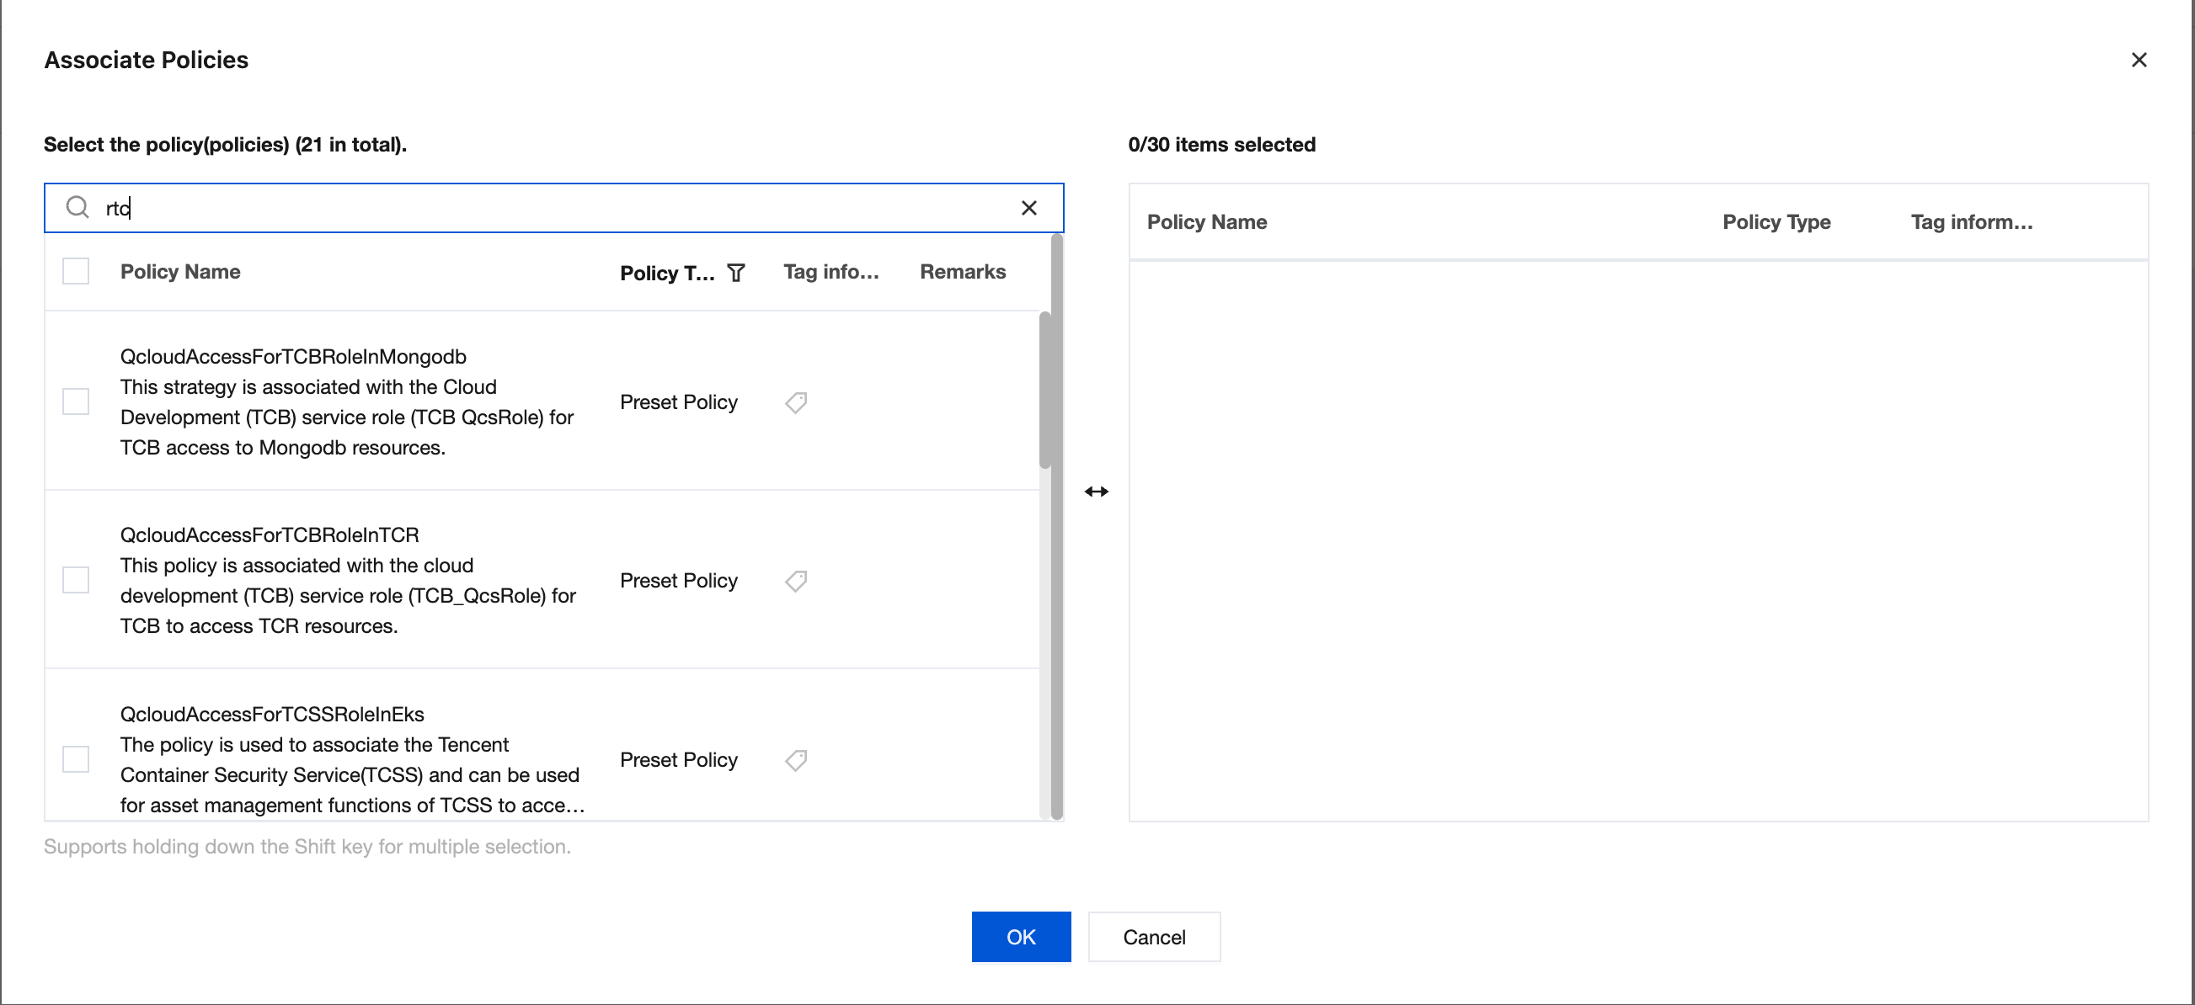This screenshot has height=1005, width=2195.
Task: Click the policy list inner scrollbar thumb
Action: tap(1044, 390)
